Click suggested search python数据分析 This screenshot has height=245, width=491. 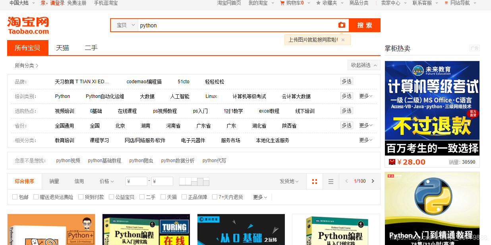click(178, 161)
